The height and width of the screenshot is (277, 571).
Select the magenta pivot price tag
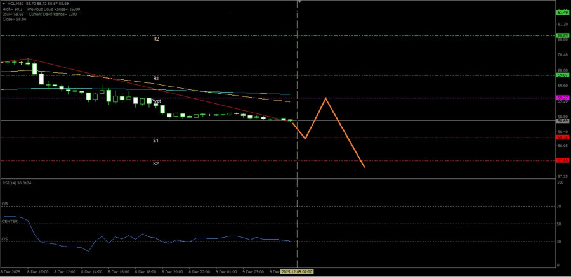point(562,98)
